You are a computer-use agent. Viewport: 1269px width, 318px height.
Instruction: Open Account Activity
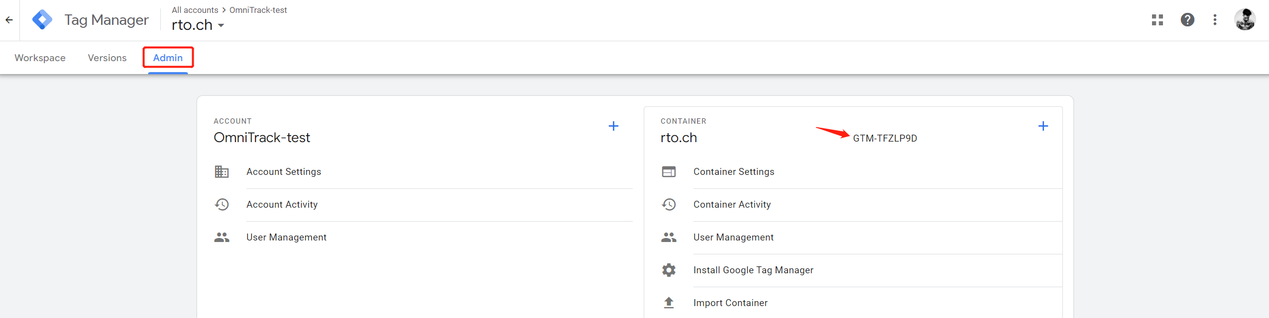282,205
